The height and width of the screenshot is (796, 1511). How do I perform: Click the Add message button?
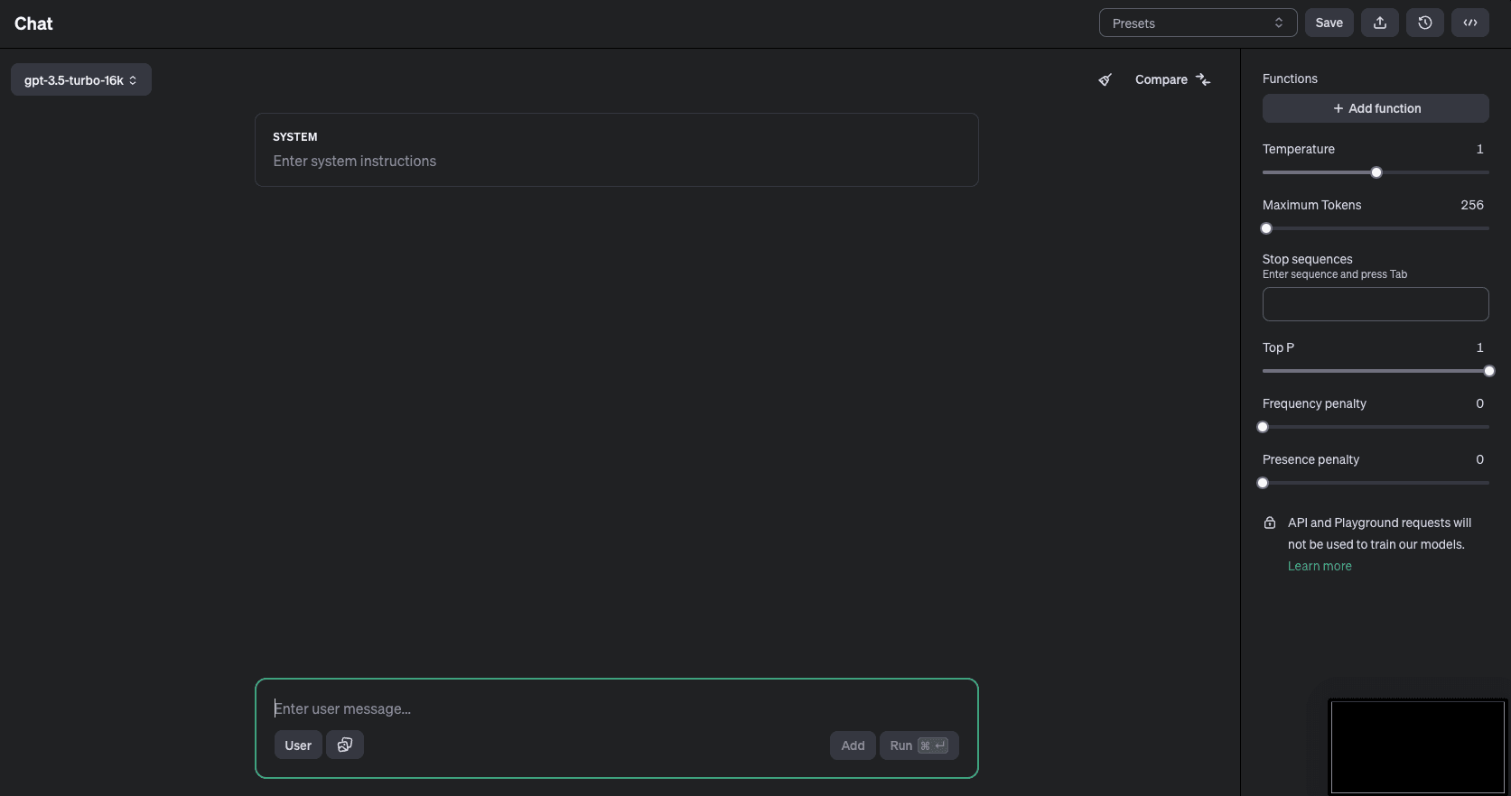click(853, 745)
